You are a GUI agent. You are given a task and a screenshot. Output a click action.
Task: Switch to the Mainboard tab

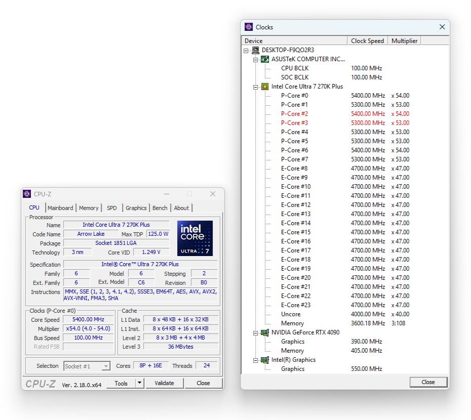pyautogui.click(x=60, y=208)
